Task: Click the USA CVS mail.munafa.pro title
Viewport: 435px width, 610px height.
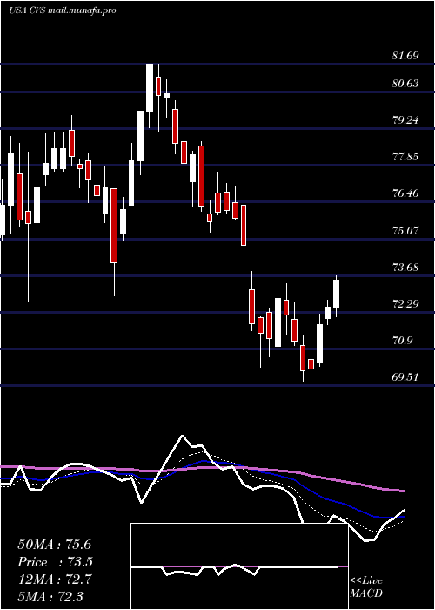Action: [x=62, y=10]
